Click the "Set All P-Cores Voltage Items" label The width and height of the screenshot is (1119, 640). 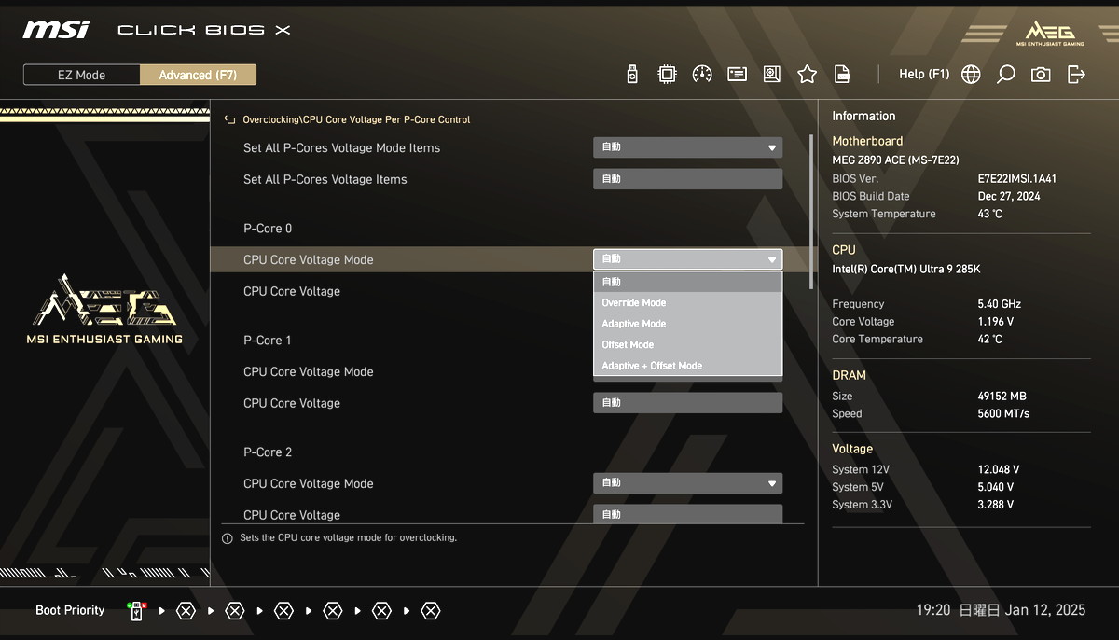325,179
